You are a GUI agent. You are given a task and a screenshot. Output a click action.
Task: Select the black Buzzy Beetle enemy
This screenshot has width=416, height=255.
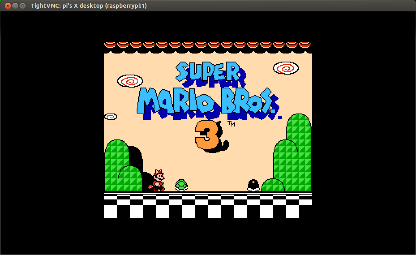coord(253,185)
